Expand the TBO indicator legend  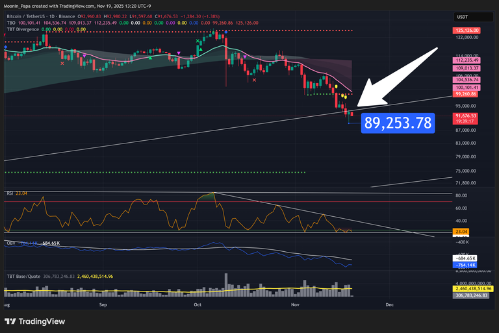click(11, 22)
